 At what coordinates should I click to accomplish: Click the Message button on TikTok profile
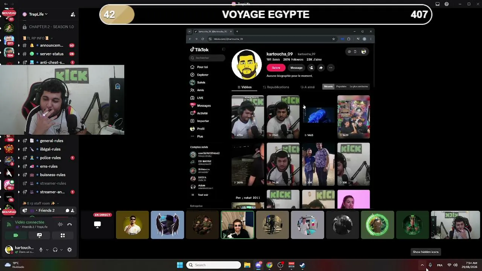296,68
